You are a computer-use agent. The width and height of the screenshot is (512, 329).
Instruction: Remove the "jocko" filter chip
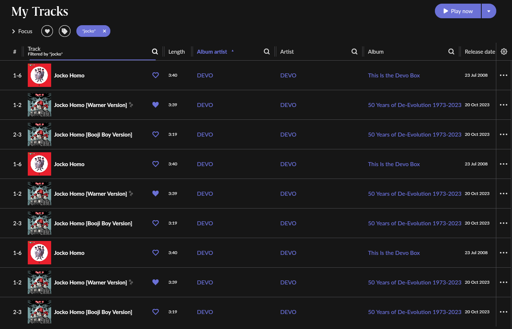pos(105,31)
